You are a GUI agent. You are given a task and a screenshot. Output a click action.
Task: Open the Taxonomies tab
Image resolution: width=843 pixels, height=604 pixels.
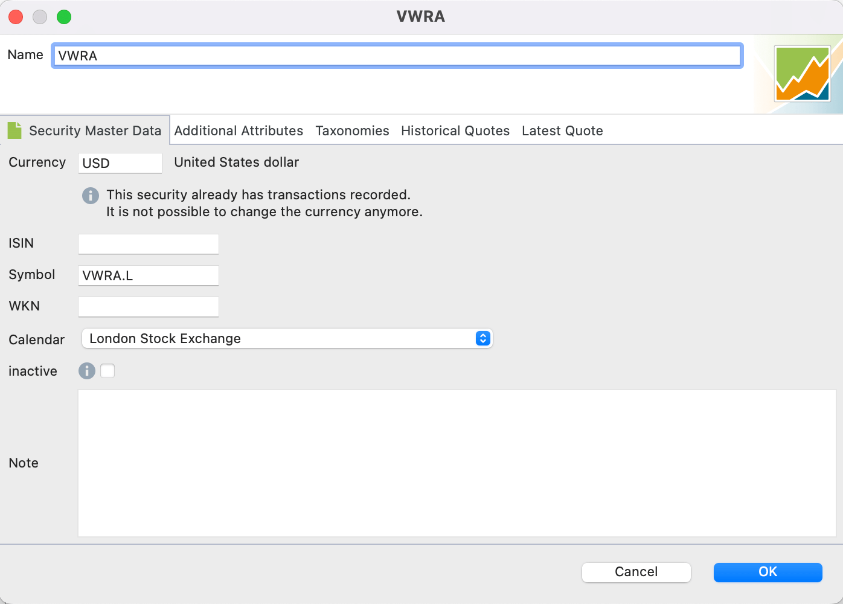352,130
